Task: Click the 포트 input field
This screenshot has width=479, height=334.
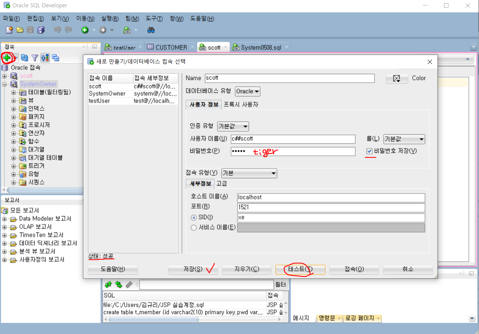Action: point(331,207)
